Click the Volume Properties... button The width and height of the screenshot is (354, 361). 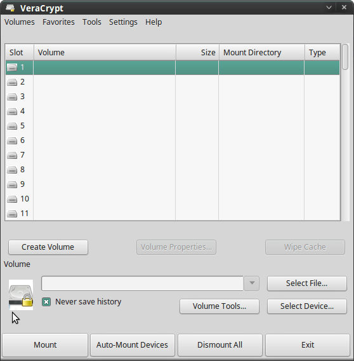tap(176, 247)
